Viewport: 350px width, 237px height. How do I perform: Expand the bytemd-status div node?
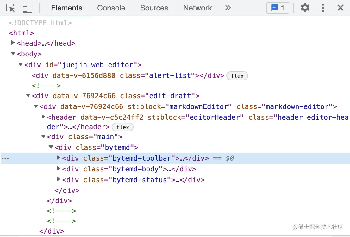coord(59,179)
